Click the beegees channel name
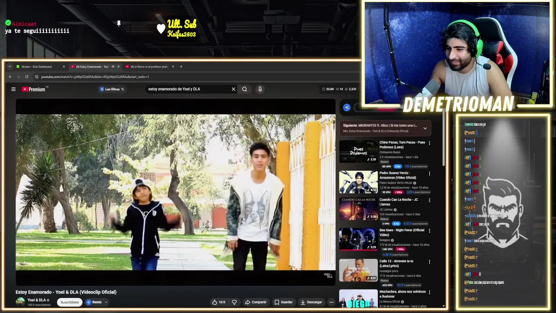The image size is (556, 313). (385, 240)
